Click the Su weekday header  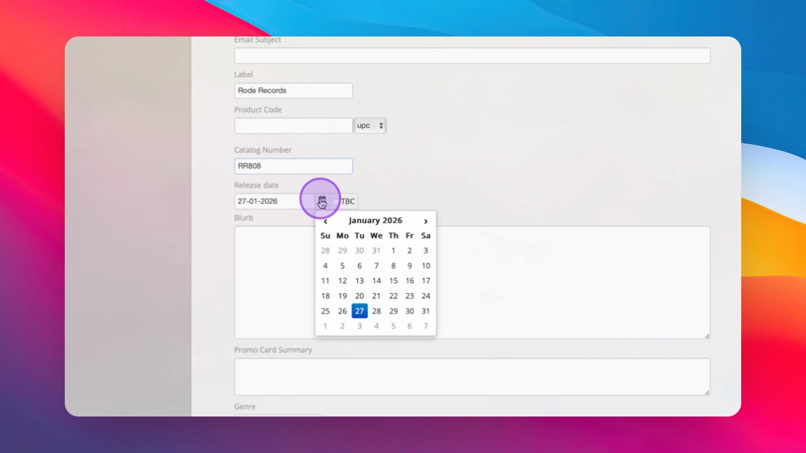[325, 235]
